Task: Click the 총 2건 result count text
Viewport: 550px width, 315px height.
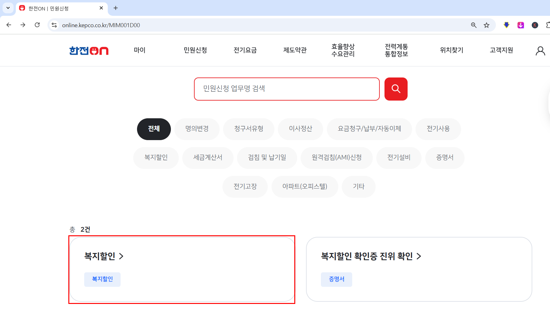Action: [x=80, y=229]
